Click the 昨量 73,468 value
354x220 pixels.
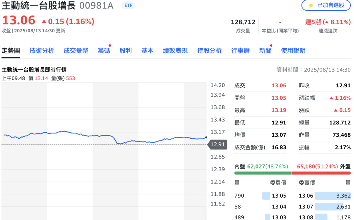[x=341, y=135]
